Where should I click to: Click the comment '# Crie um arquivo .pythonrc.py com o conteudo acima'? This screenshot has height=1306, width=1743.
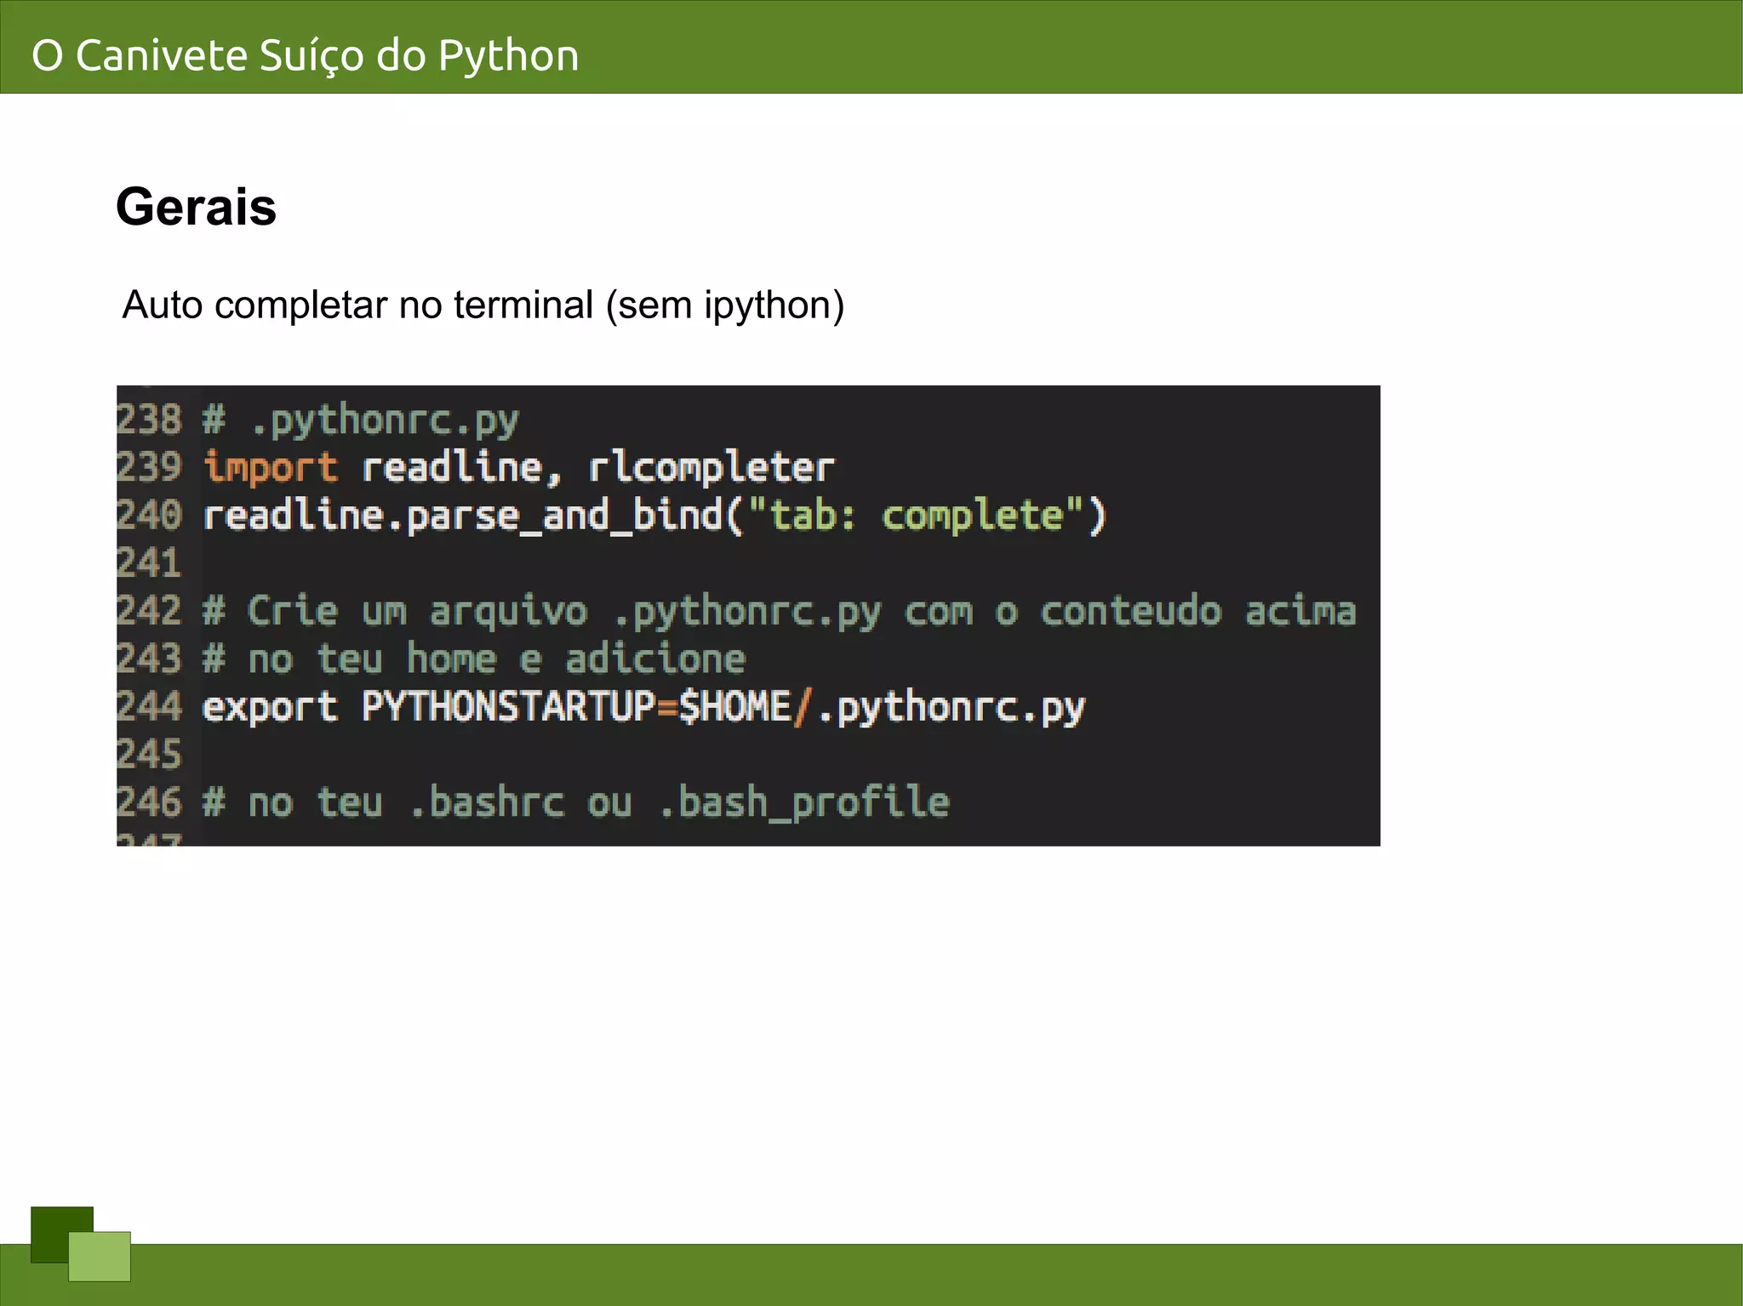tap(780, 612)
